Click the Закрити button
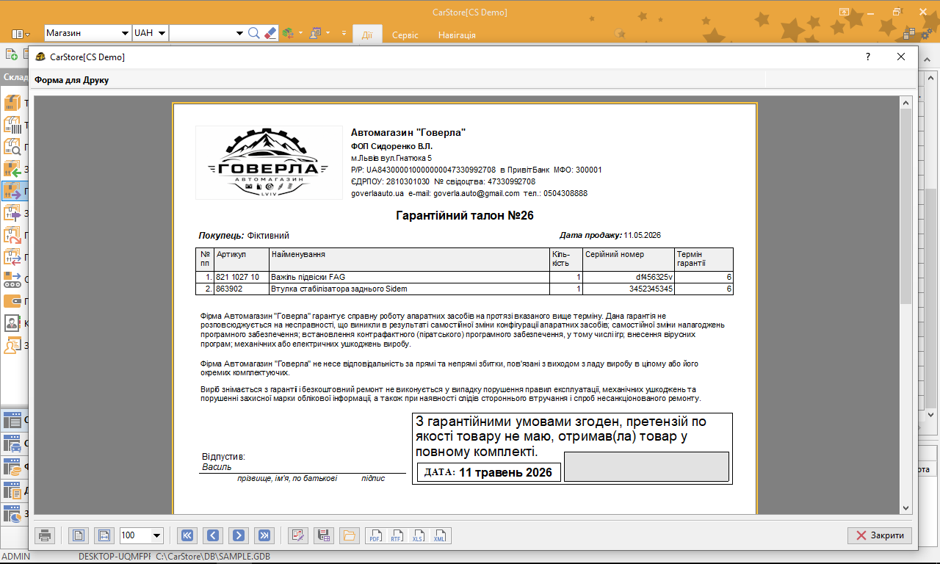The height and width of the screenshot is (564, 940). [x=880, y=535]
